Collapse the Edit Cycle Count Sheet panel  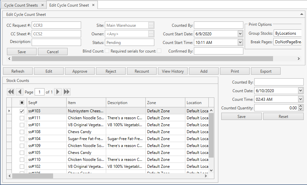302,14
